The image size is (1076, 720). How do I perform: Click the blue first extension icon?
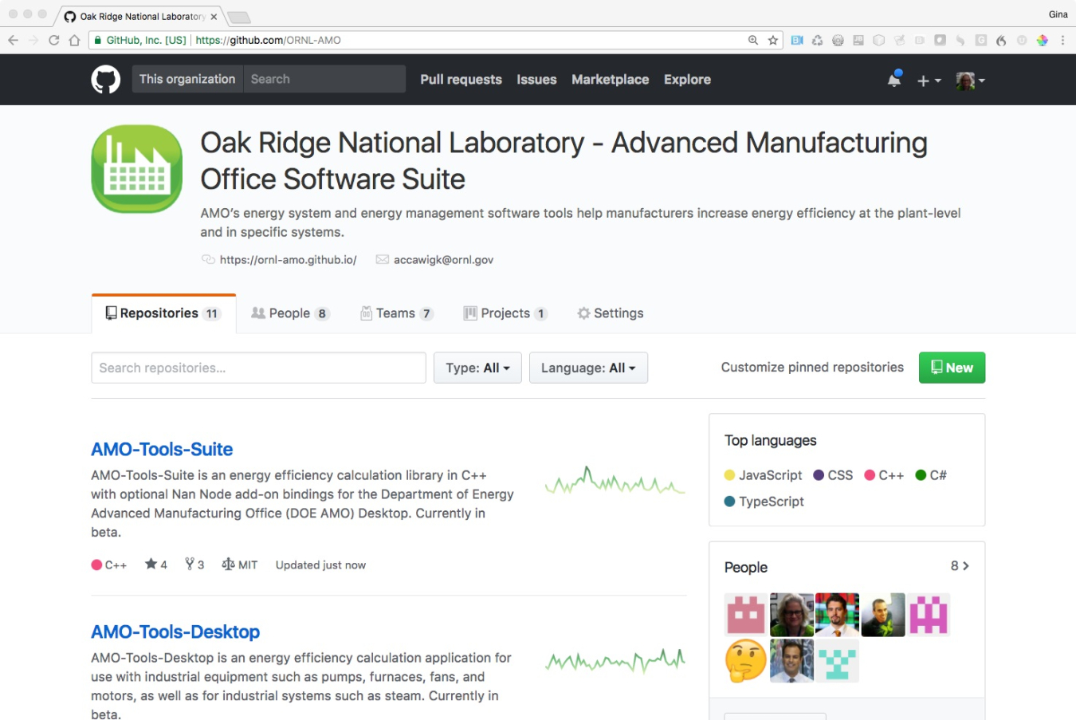(797, 40)
